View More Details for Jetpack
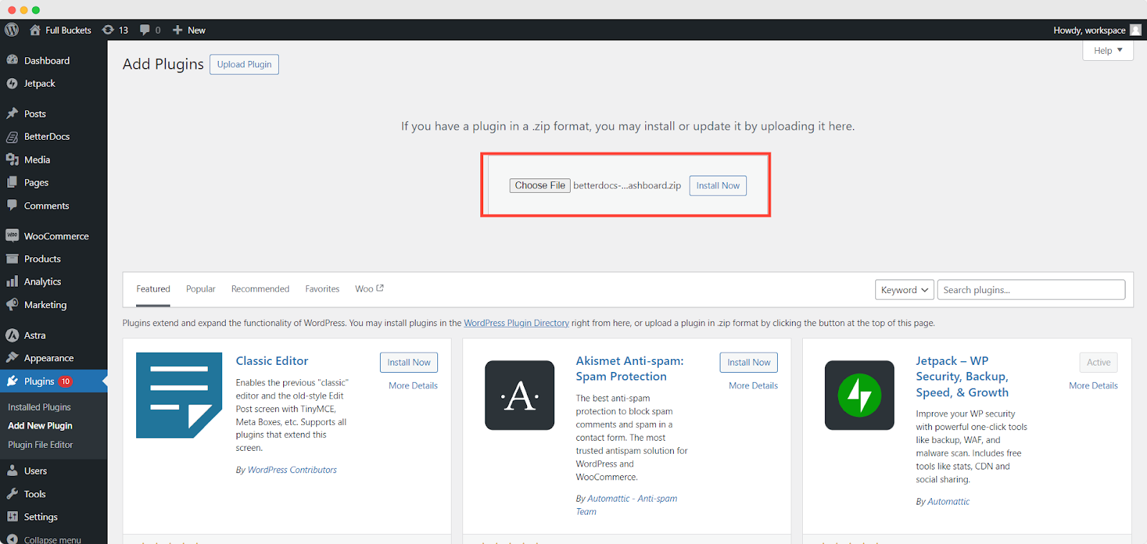The height and width of the screenshot is (544, 1147). (1093, 386)
